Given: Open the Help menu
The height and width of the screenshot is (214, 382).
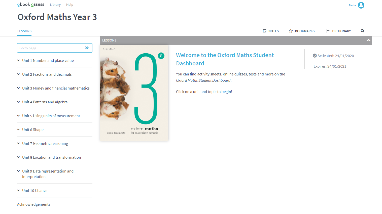Looking at the screenshot, I should pyautogui.click(x=70, y=5).
